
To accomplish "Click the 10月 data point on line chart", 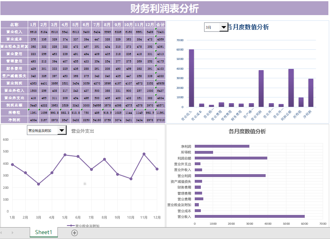I will (x=131, y=179).
